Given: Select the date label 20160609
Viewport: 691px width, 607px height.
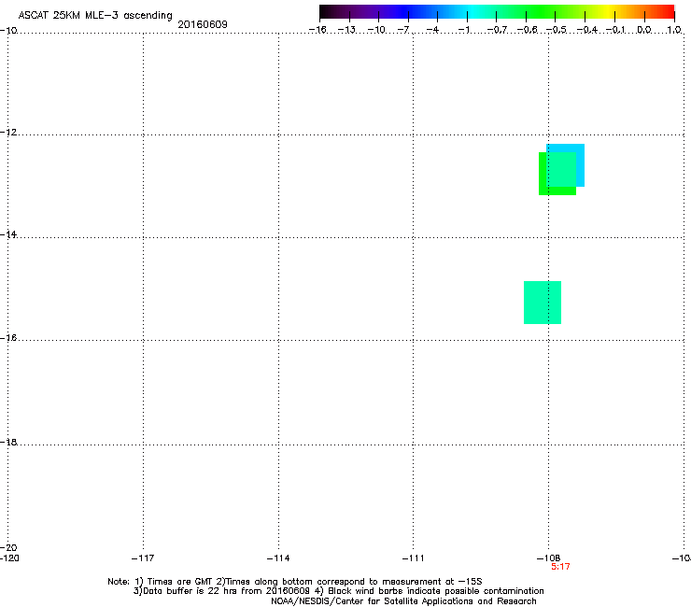Looking at the screenshot, I should (x=203, y=24).
